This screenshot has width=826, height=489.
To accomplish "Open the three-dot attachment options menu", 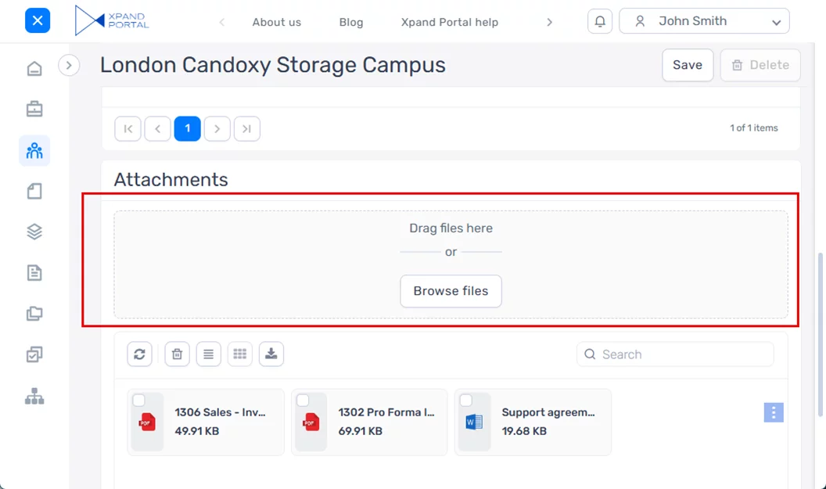I will click(773, 412).
